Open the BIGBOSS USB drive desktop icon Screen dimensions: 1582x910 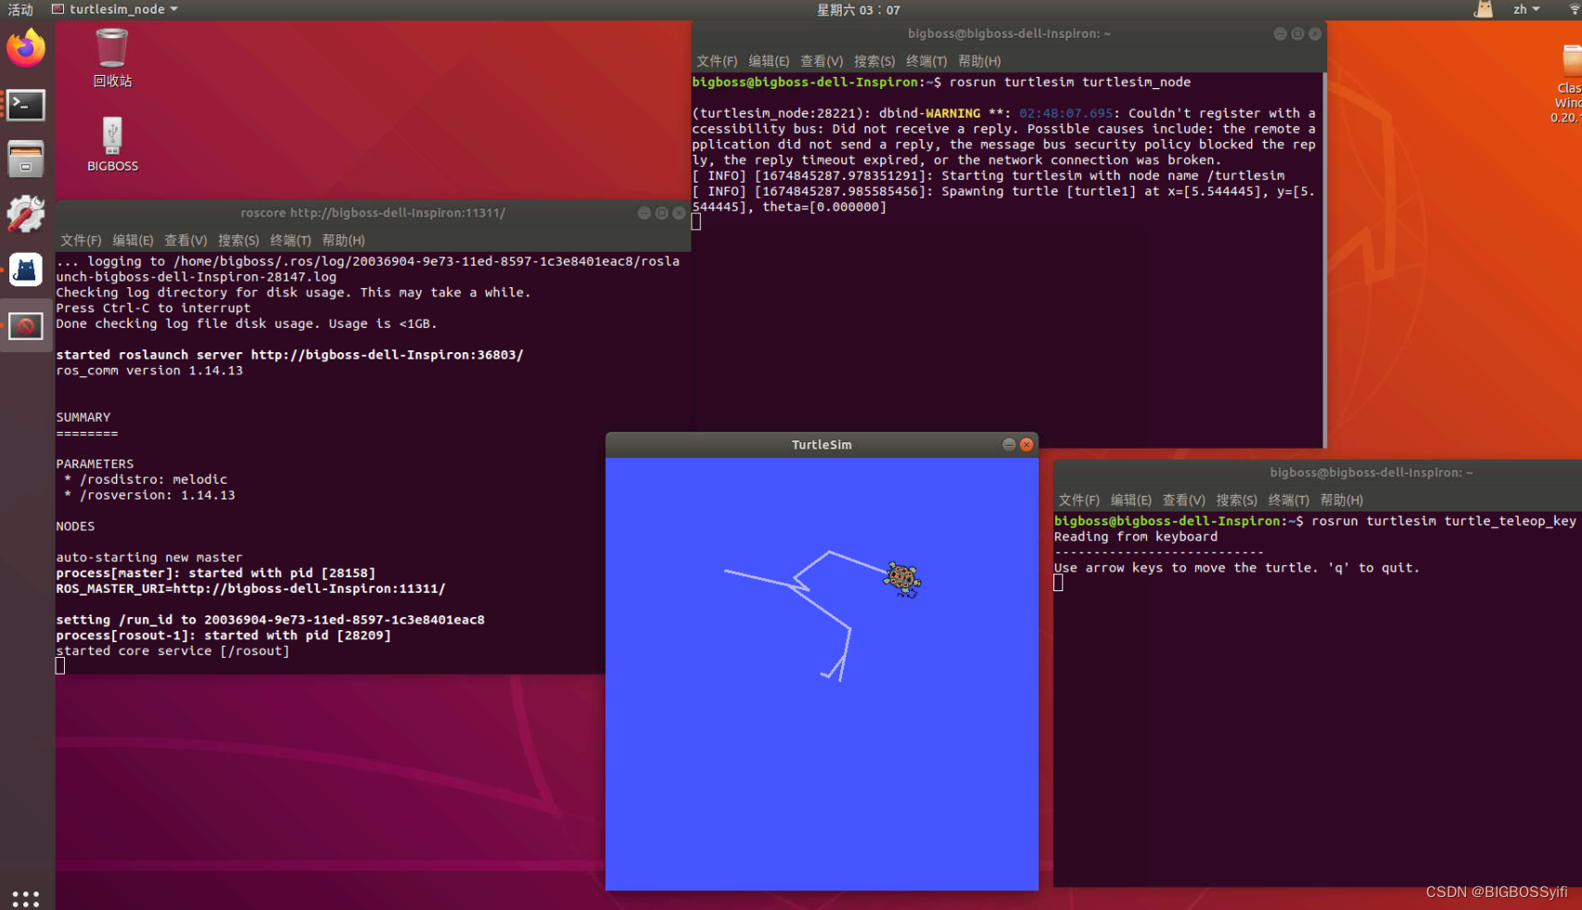coord(112,145)
